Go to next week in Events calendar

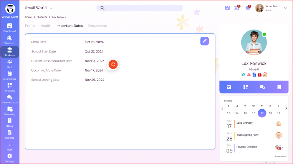click(x=286, y=108)
